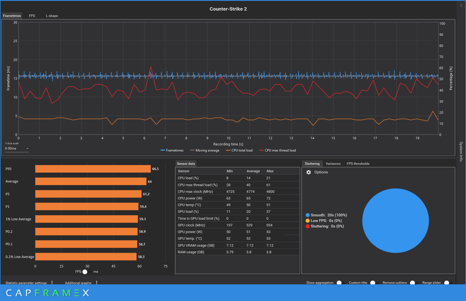Open the Stuttering tab
466x301 pixels.
tap(312, 164)
